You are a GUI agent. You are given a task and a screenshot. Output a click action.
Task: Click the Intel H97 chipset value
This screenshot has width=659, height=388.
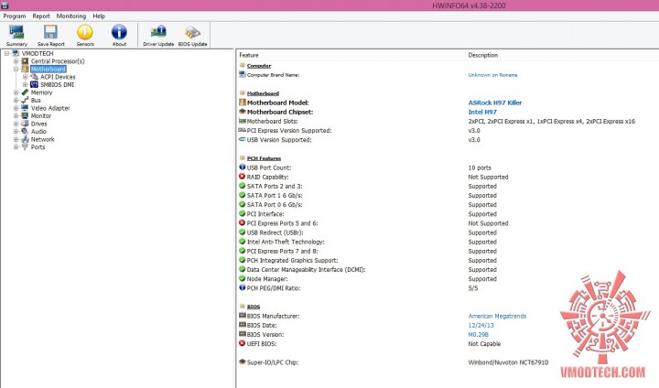pyautogui.click(x=482, y=112)
